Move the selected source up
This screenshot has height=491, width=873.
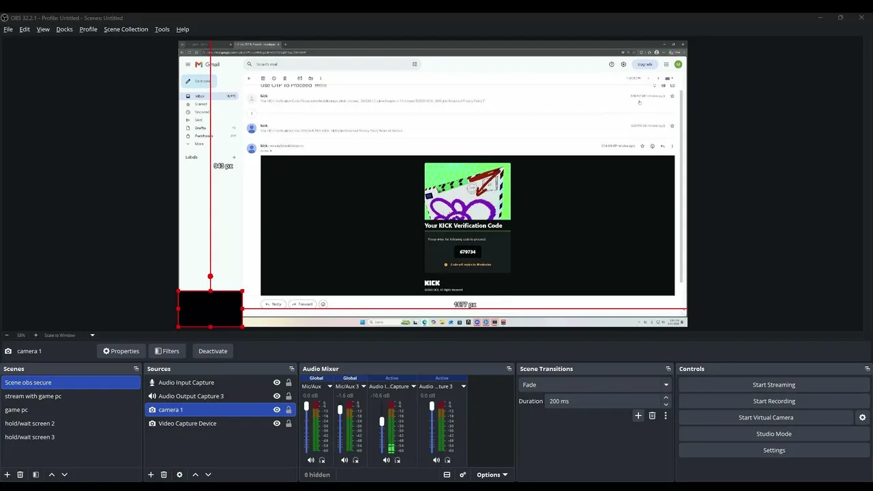[195, 475]
